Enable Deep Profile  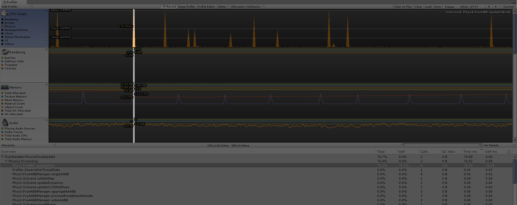click(186, 6)
